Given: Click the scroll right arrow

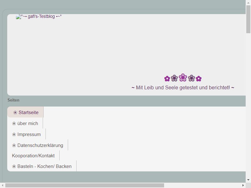Looking at the screenshot, I should tap(243, 185).
